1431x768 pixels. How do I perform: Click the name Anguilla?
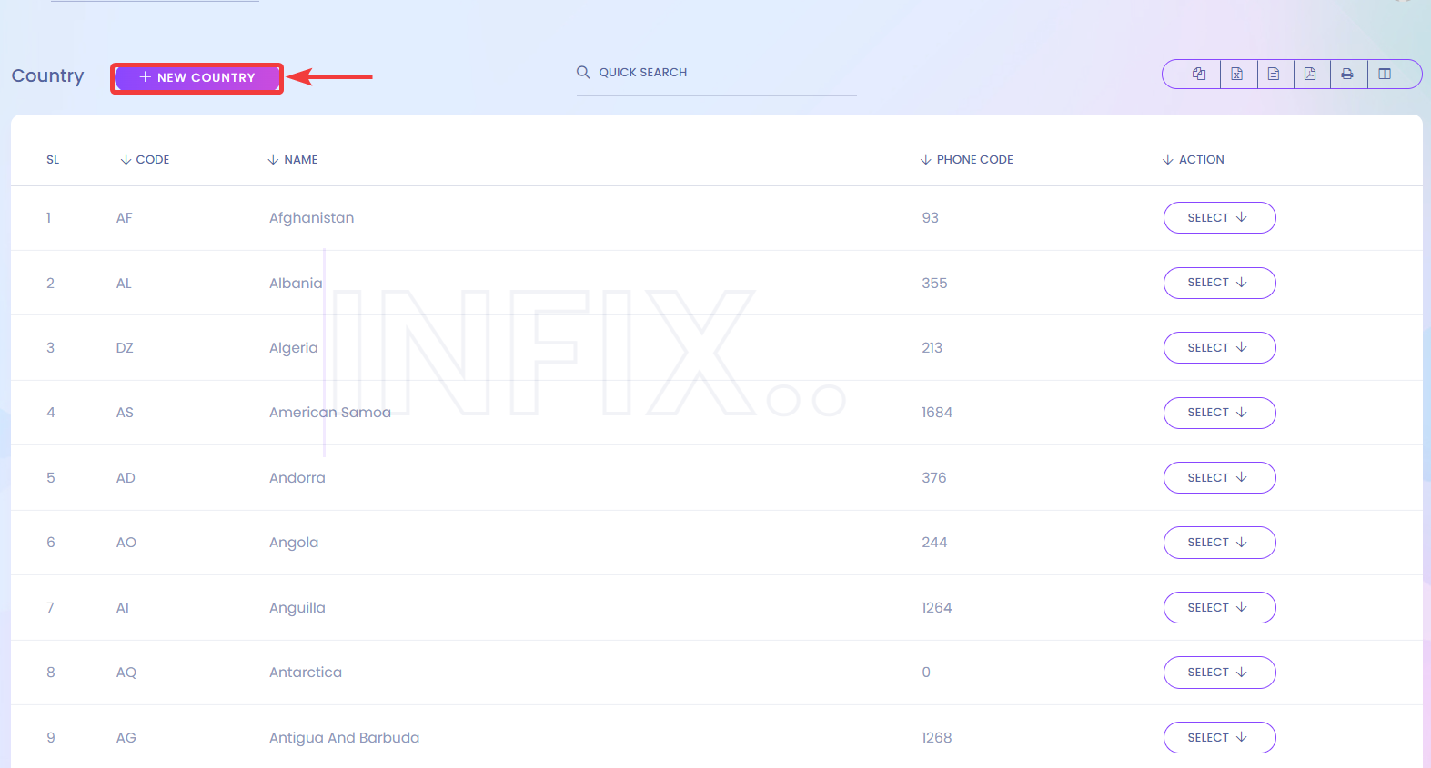coord(297,608)
